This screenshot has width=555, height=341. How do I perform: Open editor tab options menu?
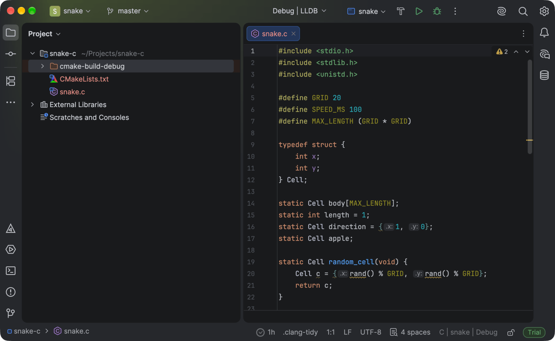pos(524,34)
